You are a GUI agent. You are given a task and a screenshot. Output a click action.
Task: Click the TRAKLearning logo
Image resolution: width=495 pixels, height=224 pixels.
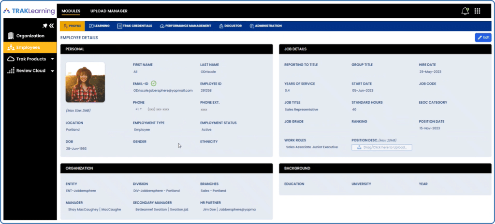click(29, 11)
